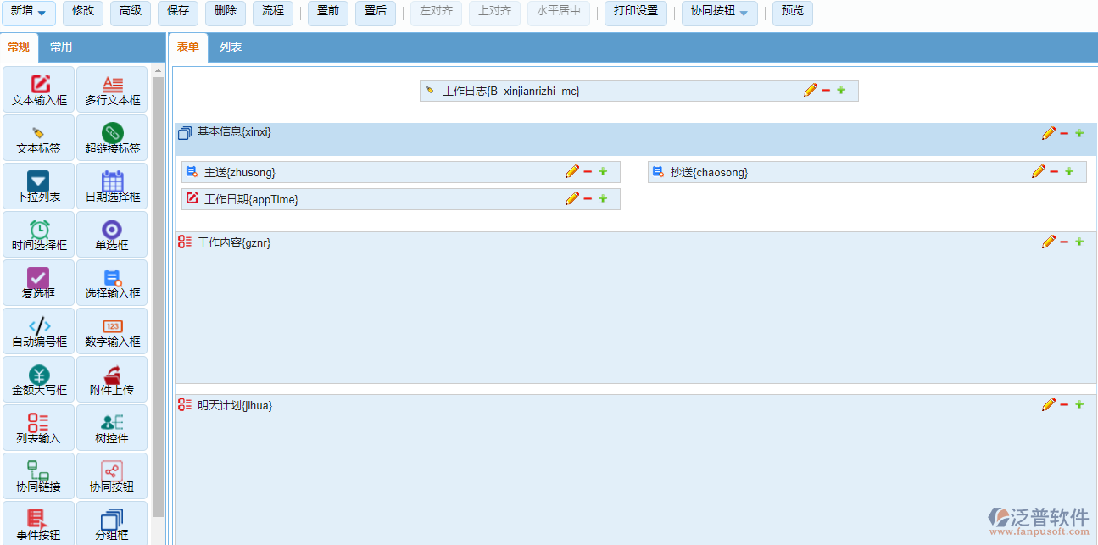Select the 文本输入框 component tool
Screen dimensions: 1098x545
tap(38, 90)
